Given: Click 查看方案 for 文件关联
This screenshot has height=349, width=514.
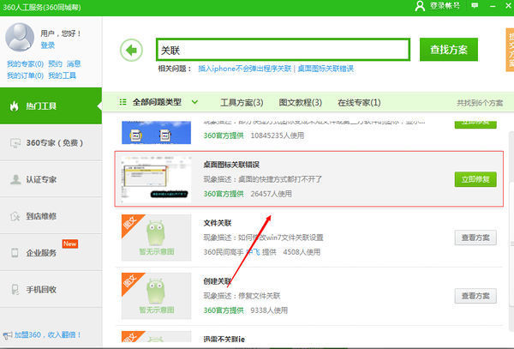Looking at the screenshot, I should click(475, 238).
